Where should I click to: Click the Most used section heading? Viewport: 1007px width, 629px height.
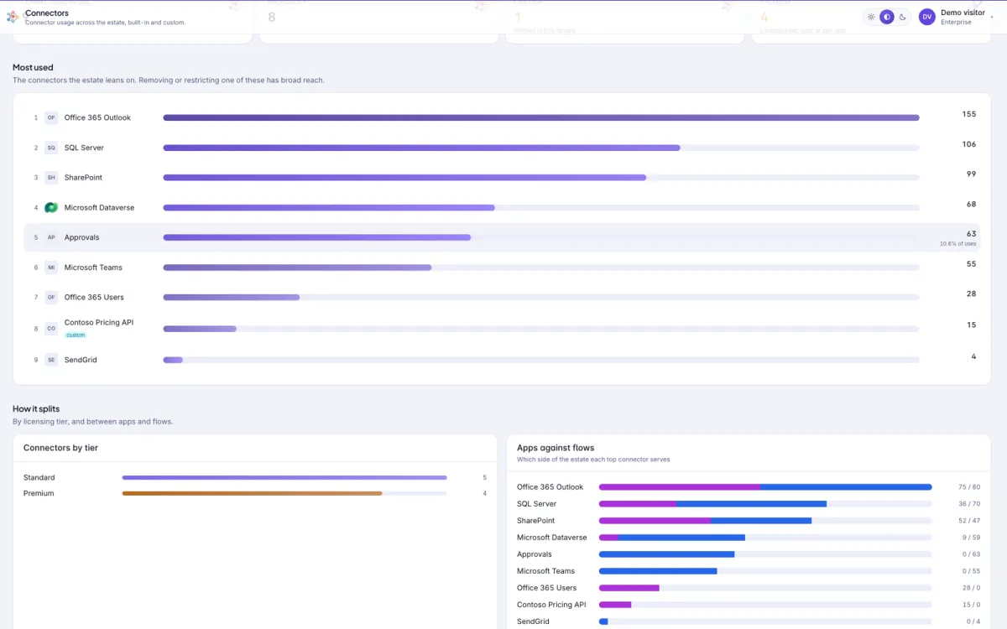coord(33,68)
